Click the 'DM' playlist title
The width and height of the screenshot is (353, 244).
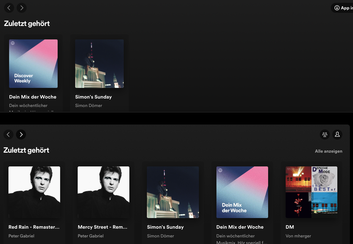coord(290,227)
